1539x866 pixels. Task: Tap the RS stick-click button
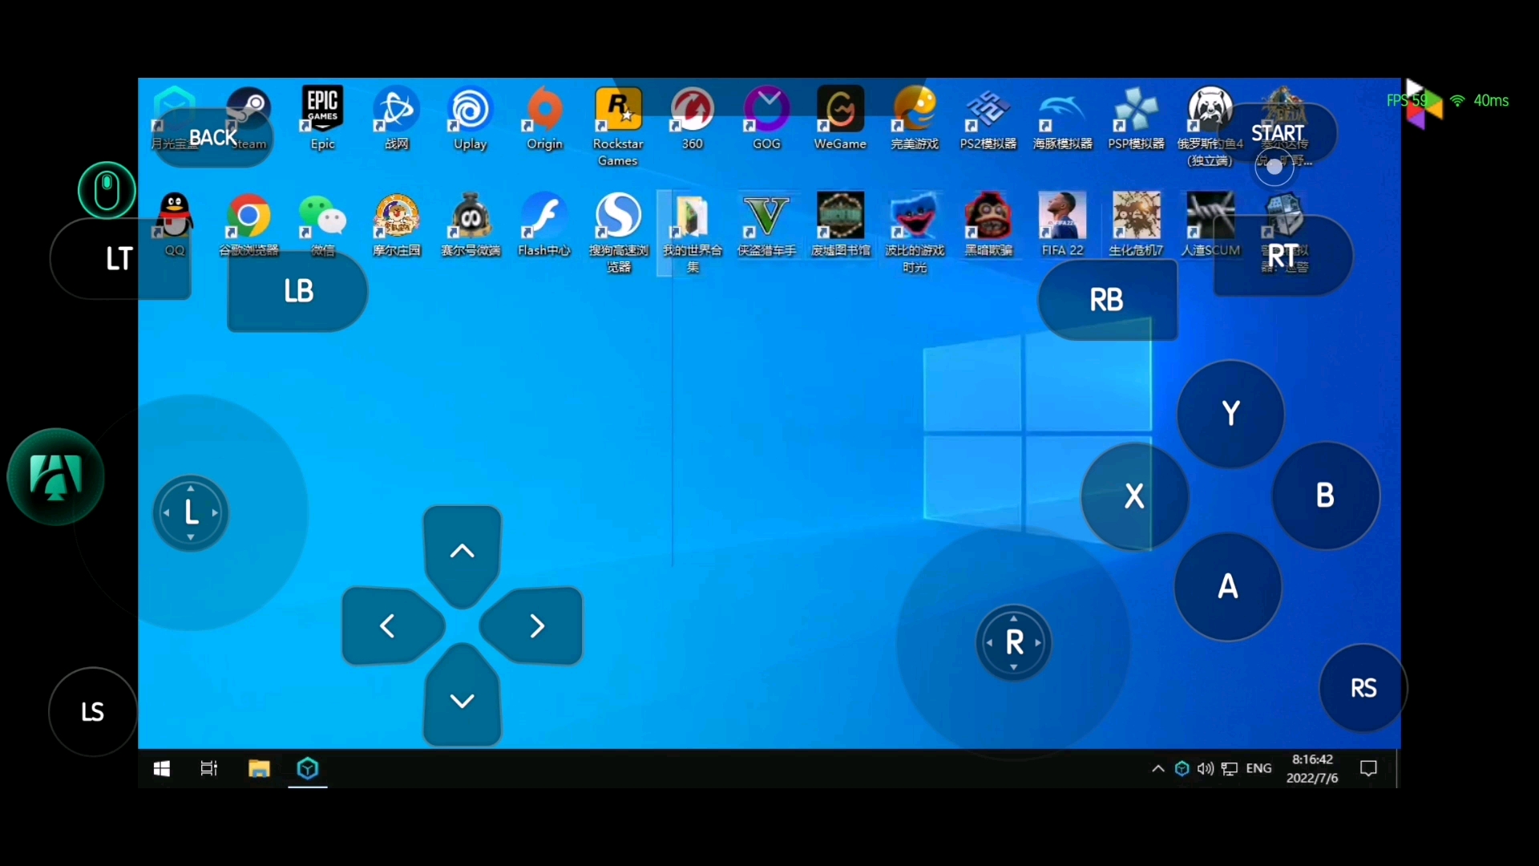(1363, 688)
